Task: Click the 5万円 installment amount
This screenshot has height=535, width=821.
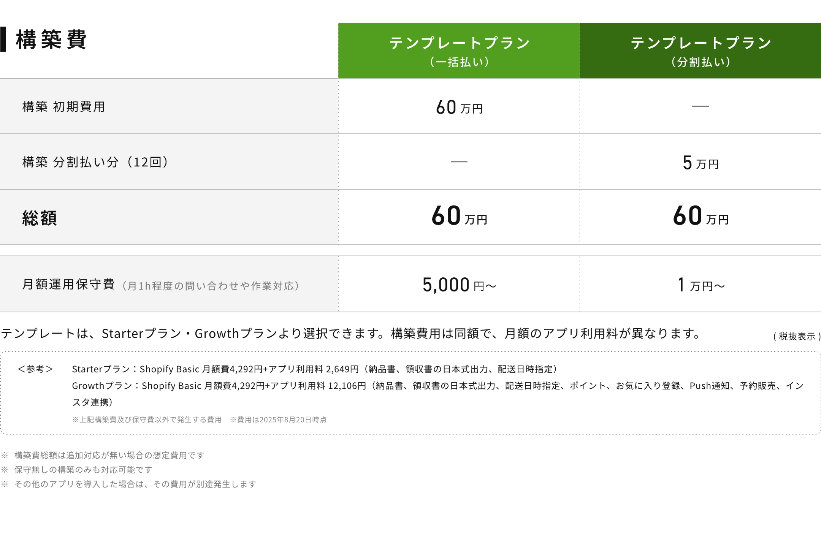Action: click(700, 163)
